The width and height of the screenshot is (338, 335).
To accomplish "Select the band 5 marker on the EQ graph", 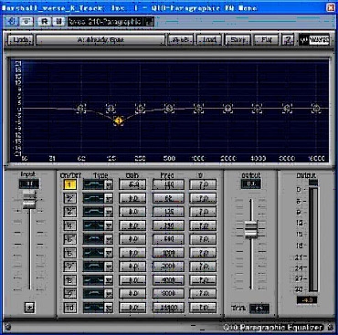I will (x=169, y=109).
